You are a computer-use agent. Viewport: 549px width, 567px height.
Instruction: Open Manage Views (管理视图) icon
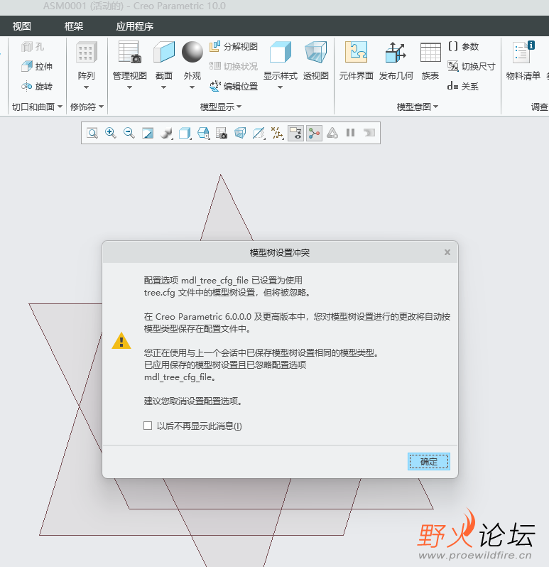(130, 52)
